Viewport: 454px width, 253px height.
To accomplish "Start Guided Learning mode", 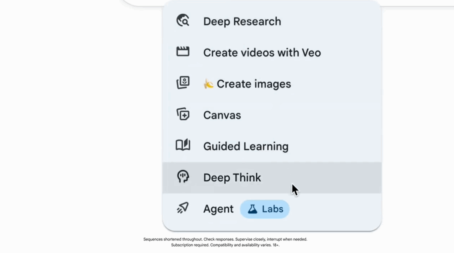I will coord(245,146).
